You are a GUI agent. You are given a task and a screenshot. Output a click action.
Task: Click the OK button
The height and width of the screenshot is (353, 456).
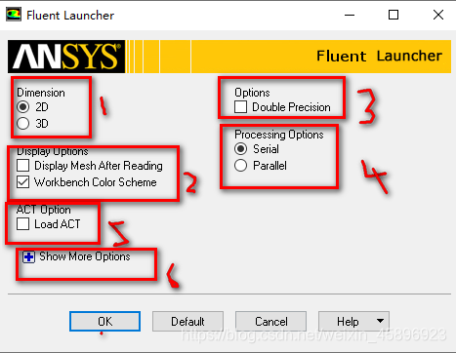coord(104,322)
